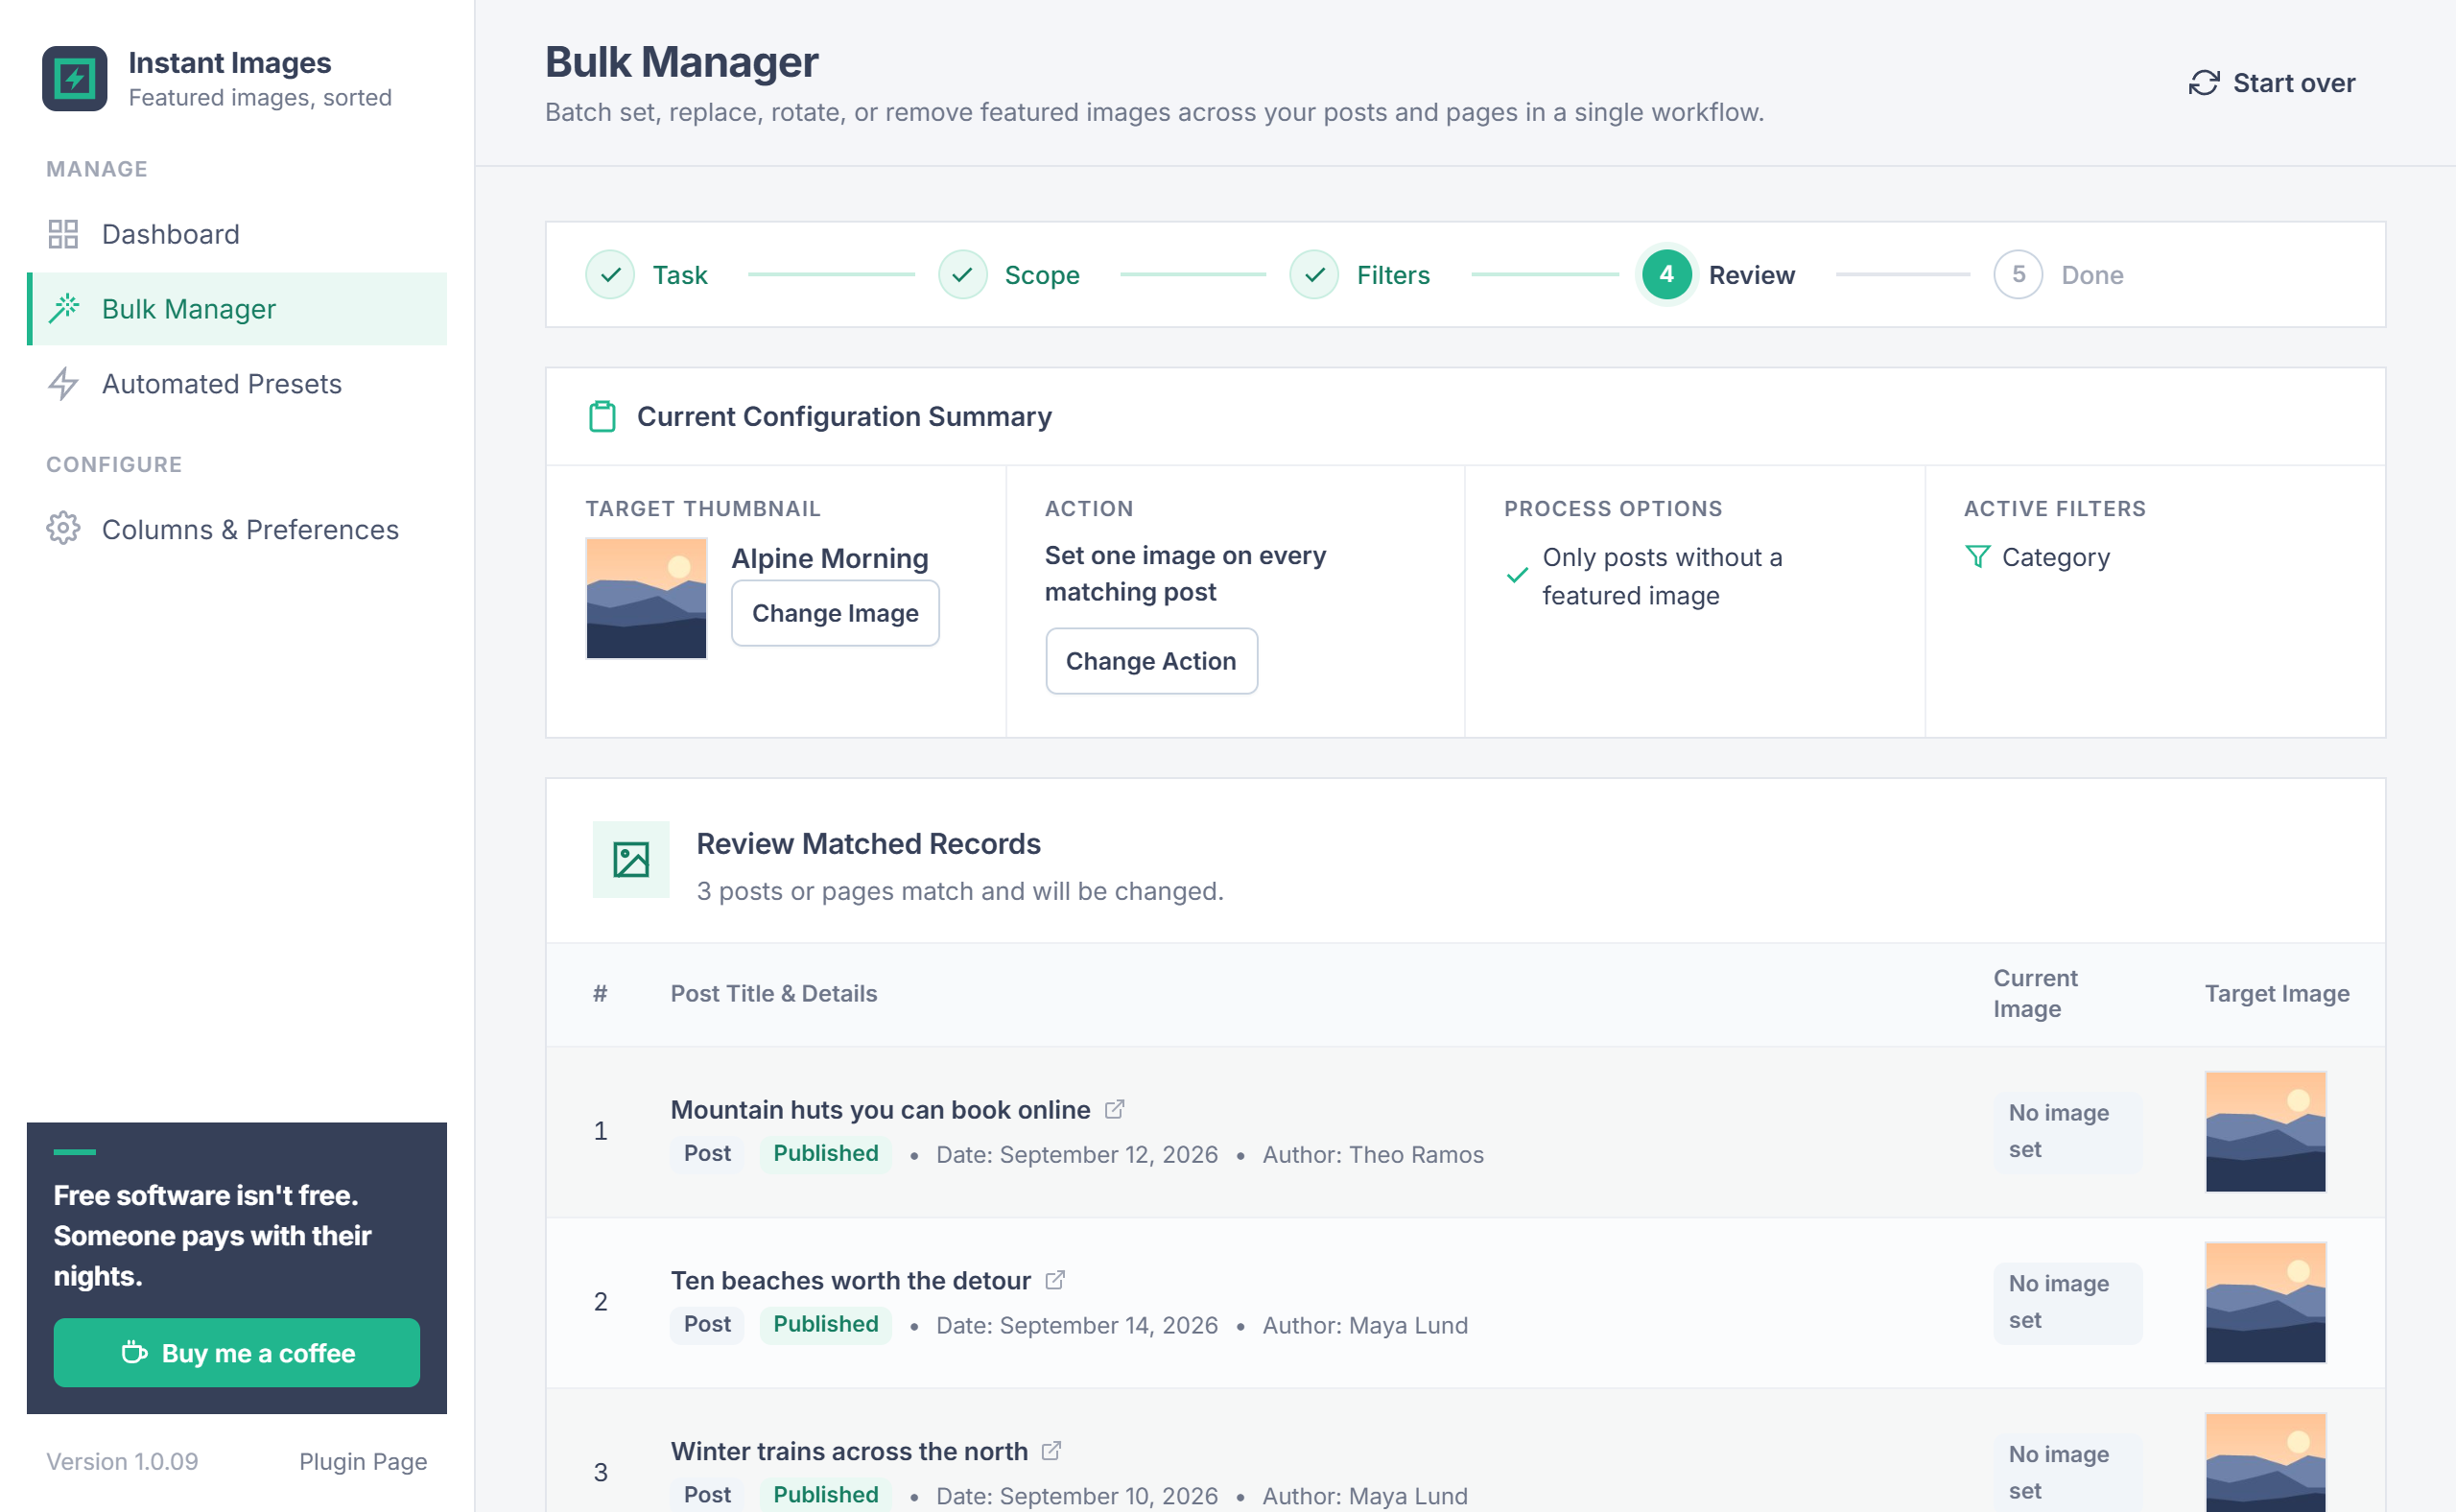The height and width of the screenshot is (1512, 2456).
Task: Click the Target Image column header
Action: pos(2277,994)
